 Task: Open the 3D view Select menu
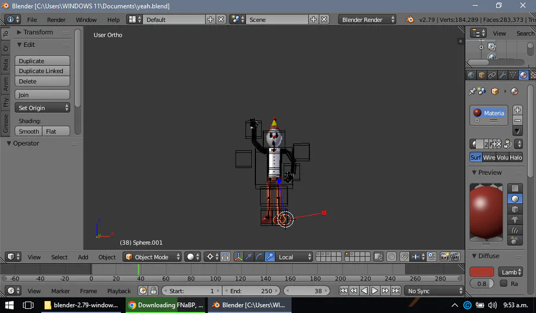(60, 257)
